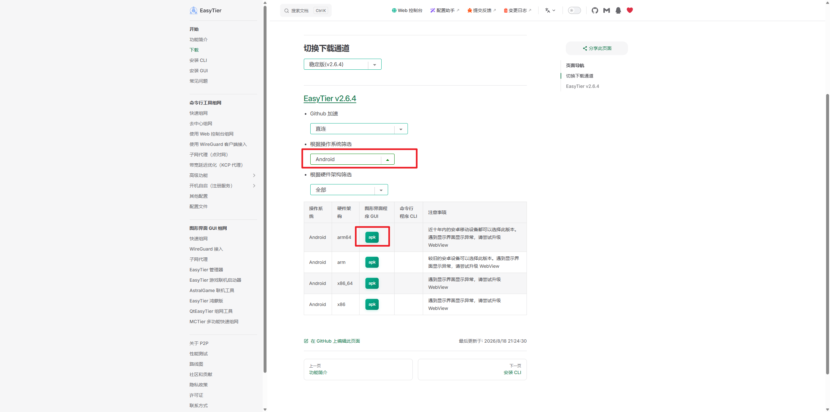
Task: Go to previous page 功能简介 card
Action: tap(358, 370)
